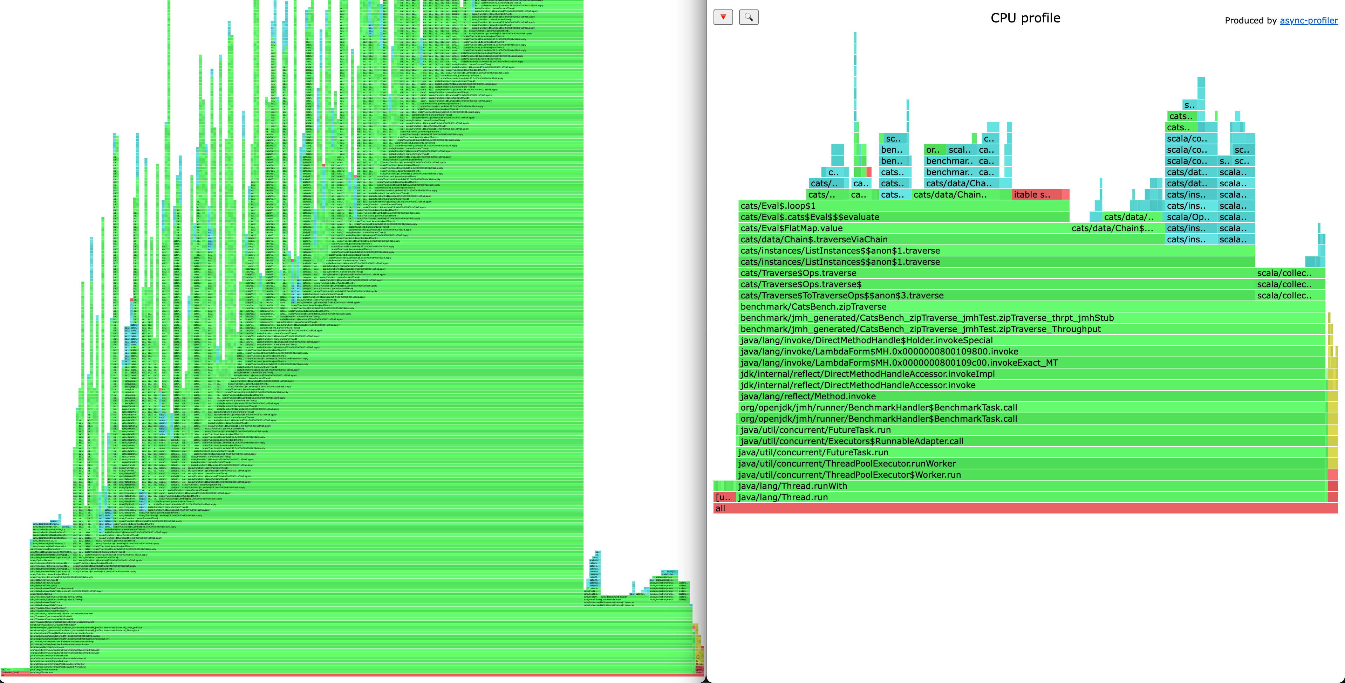Click cats/Eval$.loop$1 frame in CPU profile
Image resolution: width=1345 pixels, height=683 pixels.
[904, 206]
